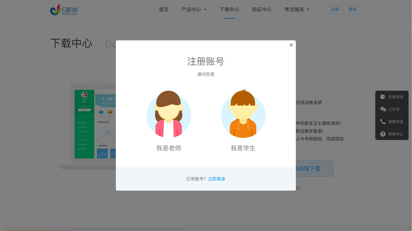The image size is (412, 231).
Task: Choose the 我是老师 label
Action: (168, 148)
